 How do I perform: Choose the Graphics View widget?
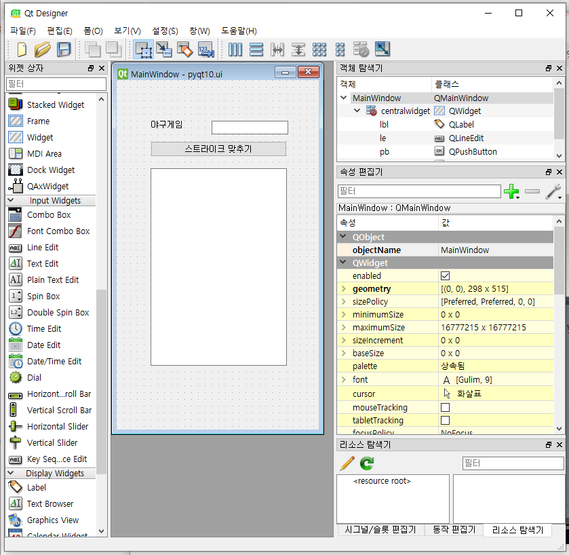click(52, 520)
